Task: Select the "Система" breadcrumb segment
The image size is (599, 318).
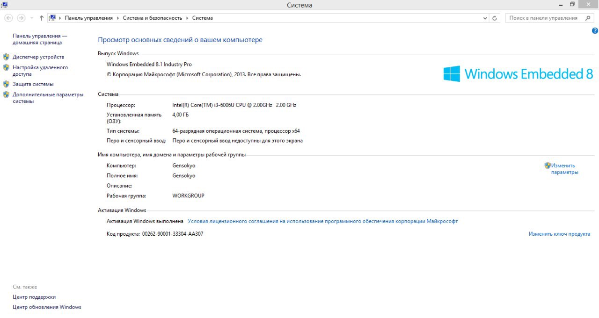Action: tap(202, 18)
